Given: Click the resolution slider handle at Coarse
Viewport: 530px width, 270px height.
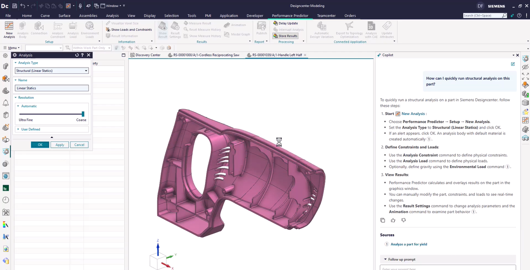Looking at the screenshot, I should (83, 114).
